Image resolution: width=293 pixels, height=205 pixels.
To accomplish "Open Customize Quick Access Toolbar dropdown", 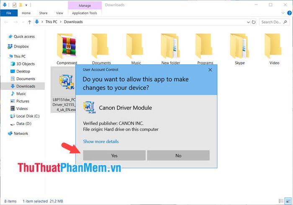I will 26,5.
